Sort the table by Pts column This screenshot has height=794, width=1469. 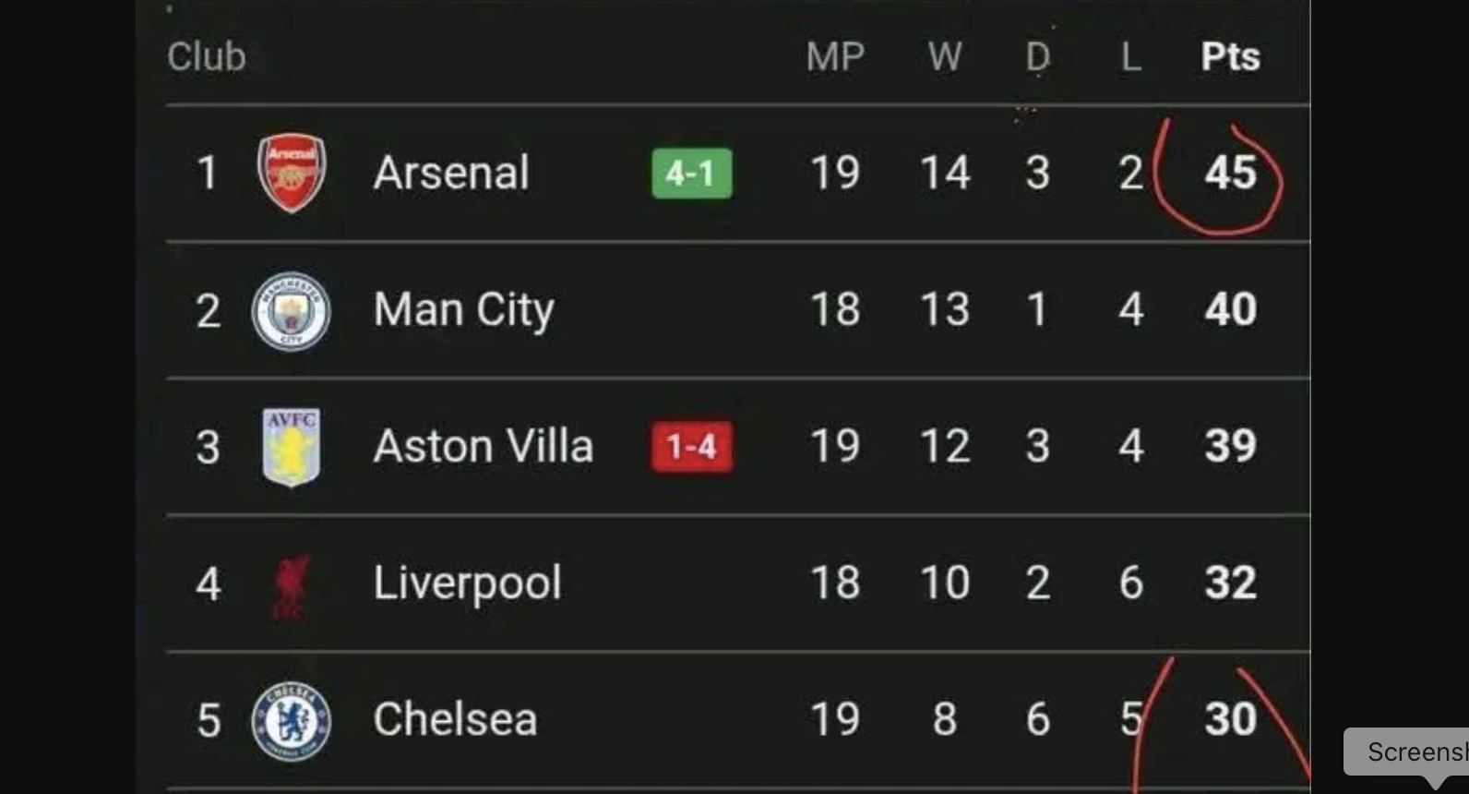click(x=1228, y=56)
